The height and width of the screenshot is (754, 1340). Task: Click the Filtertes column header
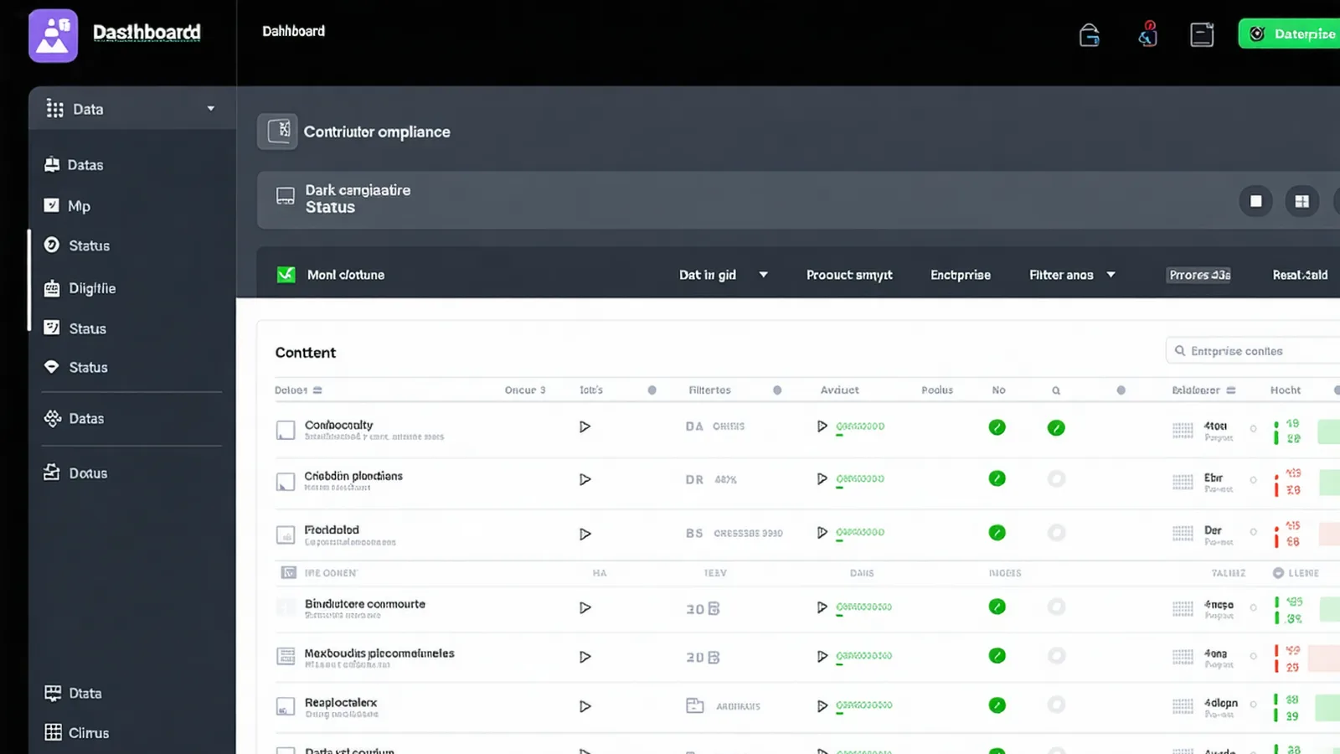pos(709,390)
